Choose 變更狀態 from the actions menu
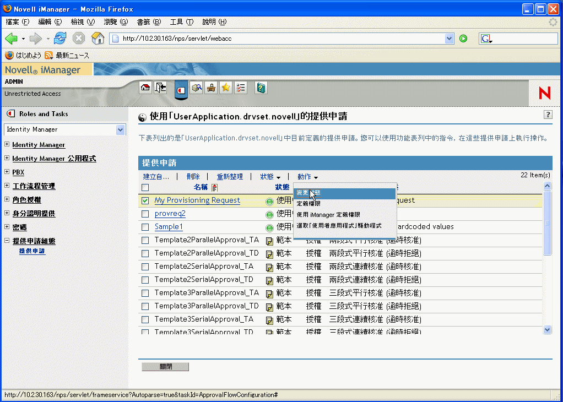This screenshot has height=402, width=563. coord(344,193)
